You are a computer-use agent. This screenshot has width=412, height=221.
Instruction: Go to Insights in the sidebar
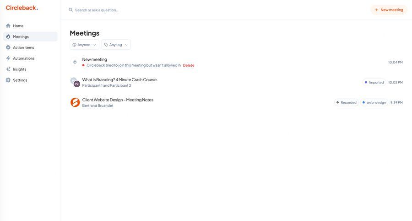[x=20, y=69]
